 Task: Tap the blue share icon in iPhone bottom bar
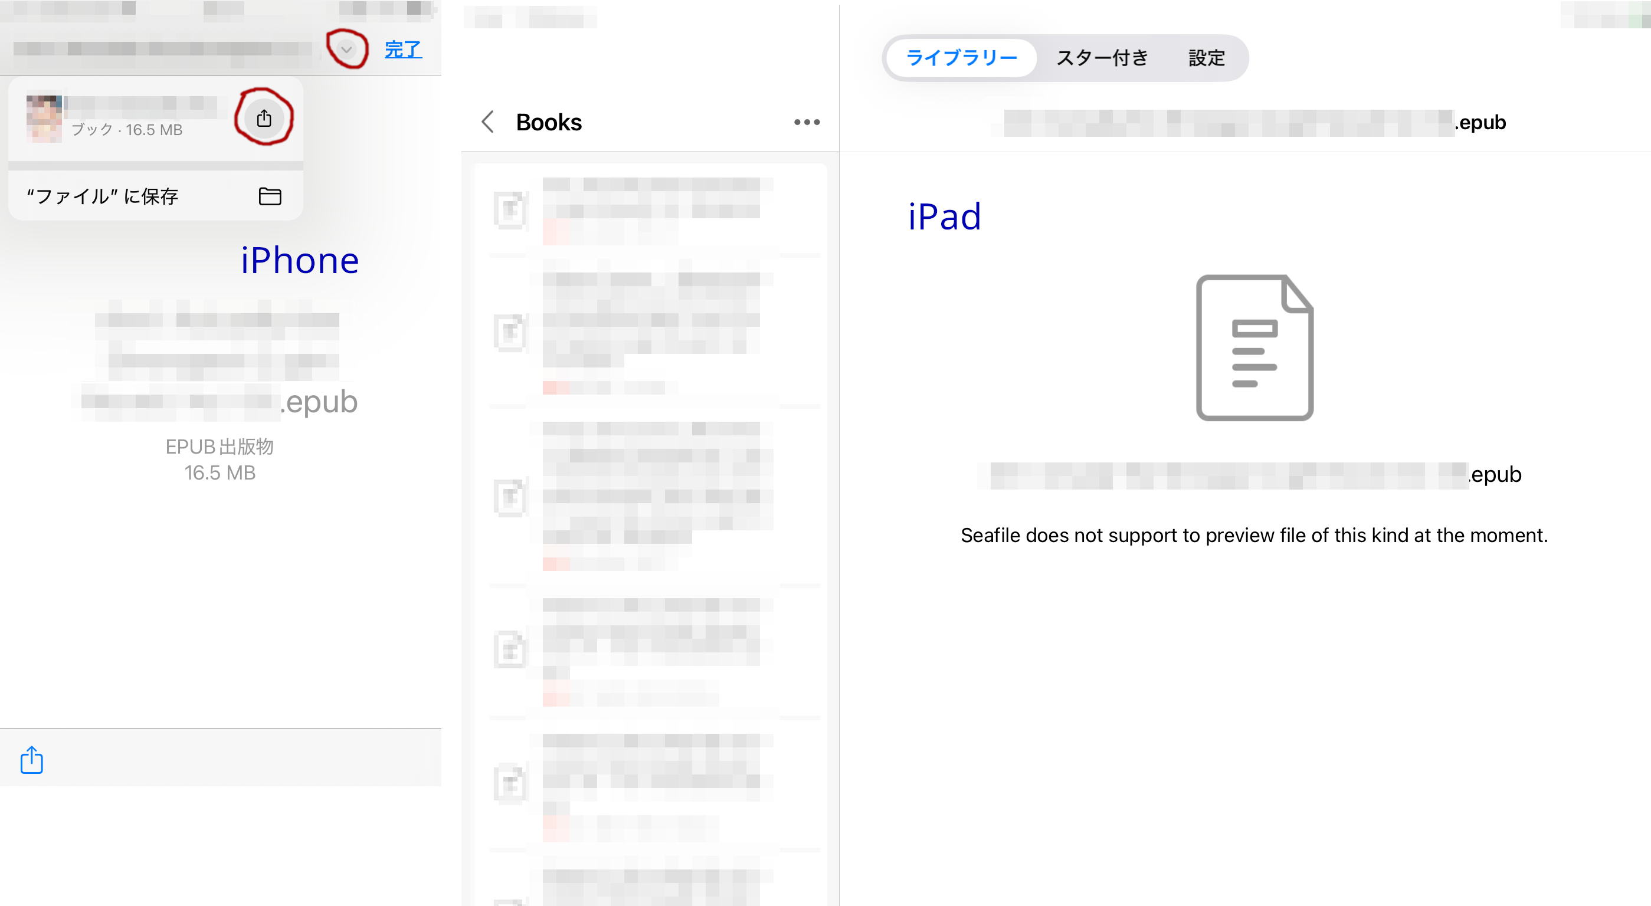tap(31, 759)
